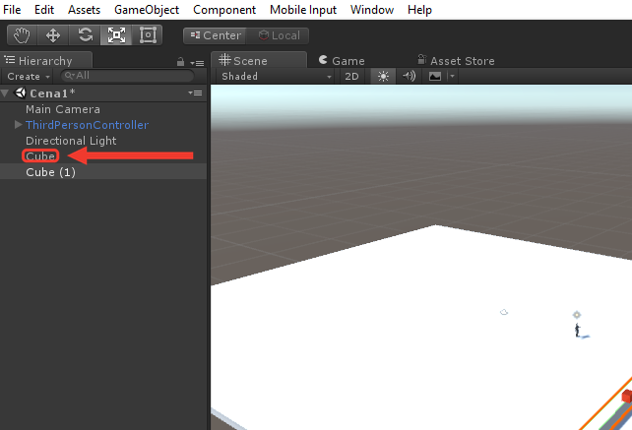The image size is (632, 430).
Task: Open the Hierarchy Create dropdown
Action: coord(28,76)
